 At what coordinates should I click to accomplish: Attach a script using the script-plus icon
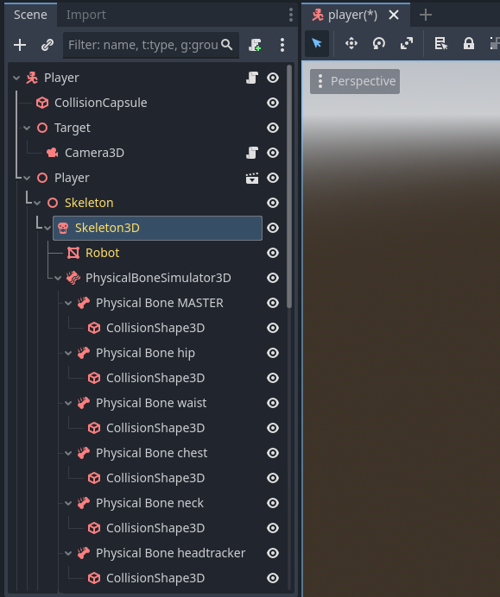tap(255, 45)
